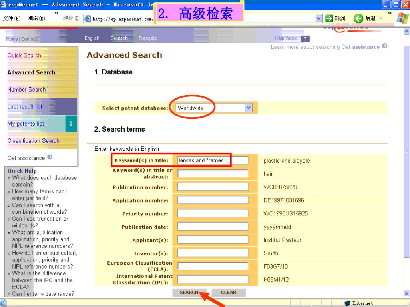Open help 'How many terms can I enter per field?'
The width and height of the screenshot is (410, 307).
(40, 195)
